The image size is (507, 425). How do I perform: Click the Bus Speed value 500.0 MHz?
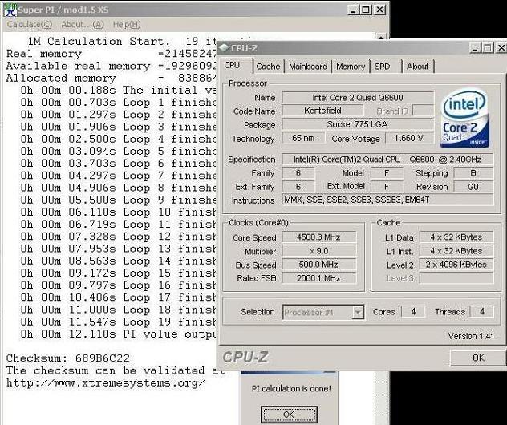[318, 265]
